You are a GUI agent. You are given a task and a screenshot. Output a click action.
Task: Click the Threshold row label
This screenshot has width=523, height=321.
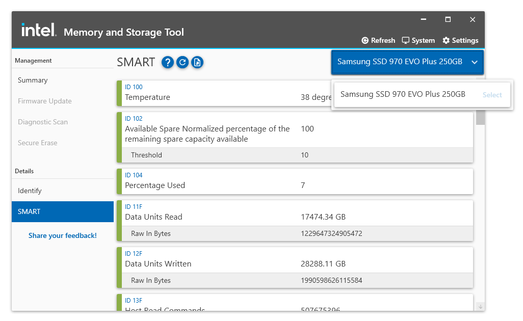click(146, 155)
